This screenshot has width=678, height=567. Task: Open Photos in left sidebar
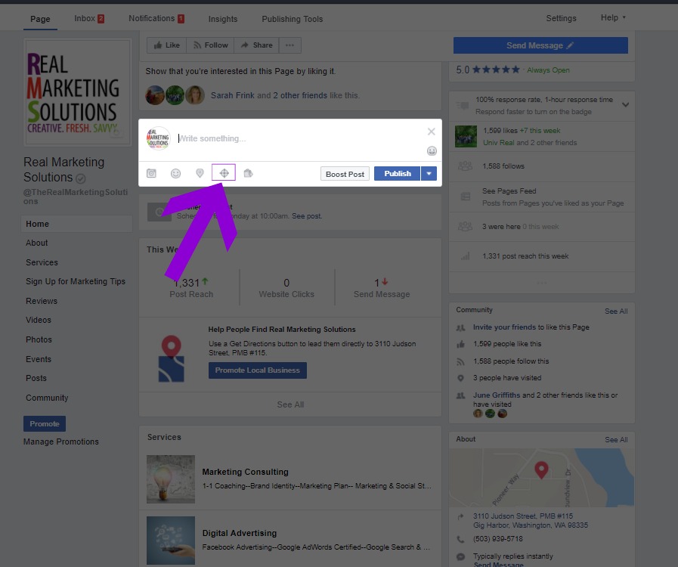39,339
